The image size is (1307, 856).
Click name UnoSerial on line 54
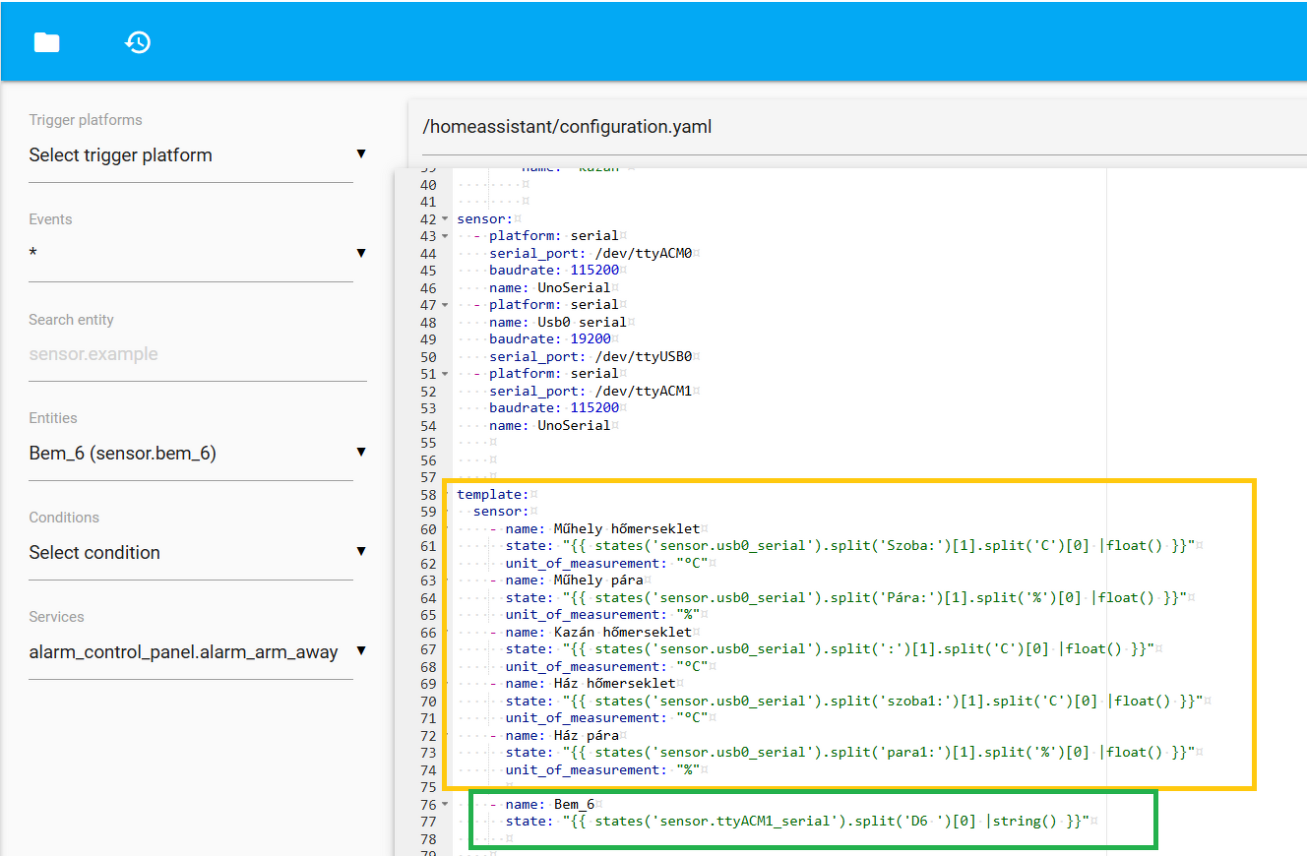click(549, 425)
